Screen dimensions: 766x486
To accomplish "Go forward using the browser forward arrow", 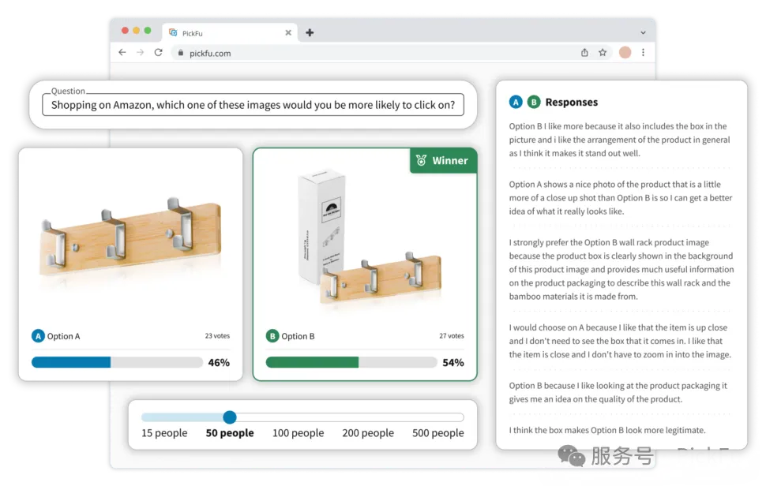I will click(x=141, y=53).
